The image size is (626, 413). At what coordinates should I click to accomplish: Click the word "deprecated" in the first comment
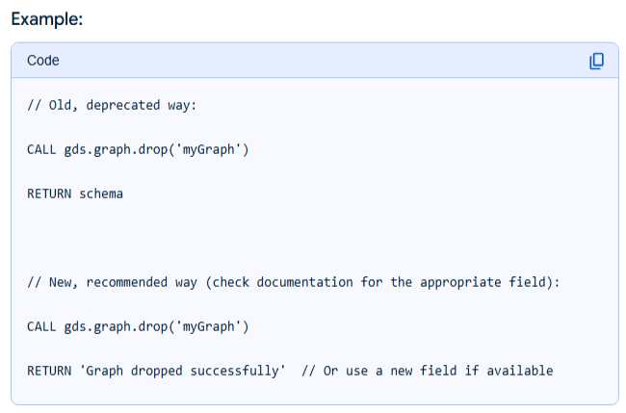(x=121, y=105)
